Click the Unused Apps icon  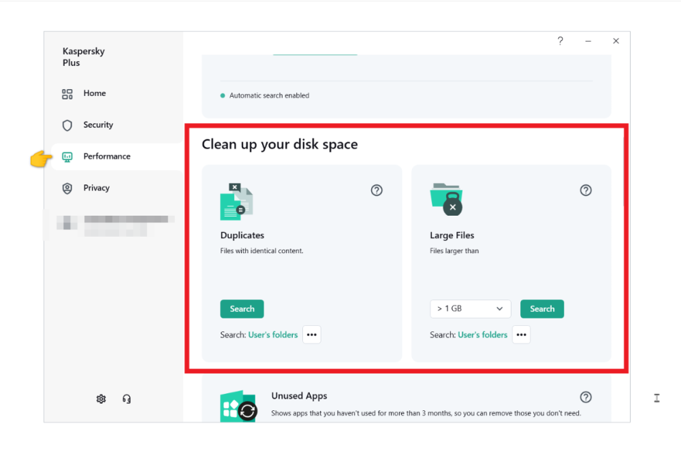coord(238,406)
